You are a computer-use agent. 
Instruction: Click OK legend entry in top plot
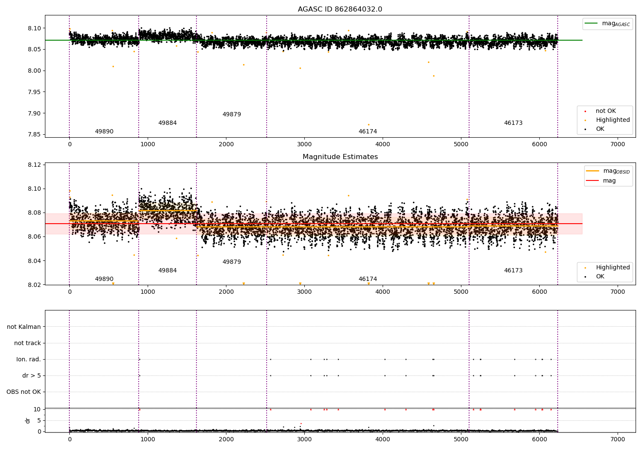(x=600, y=129)
